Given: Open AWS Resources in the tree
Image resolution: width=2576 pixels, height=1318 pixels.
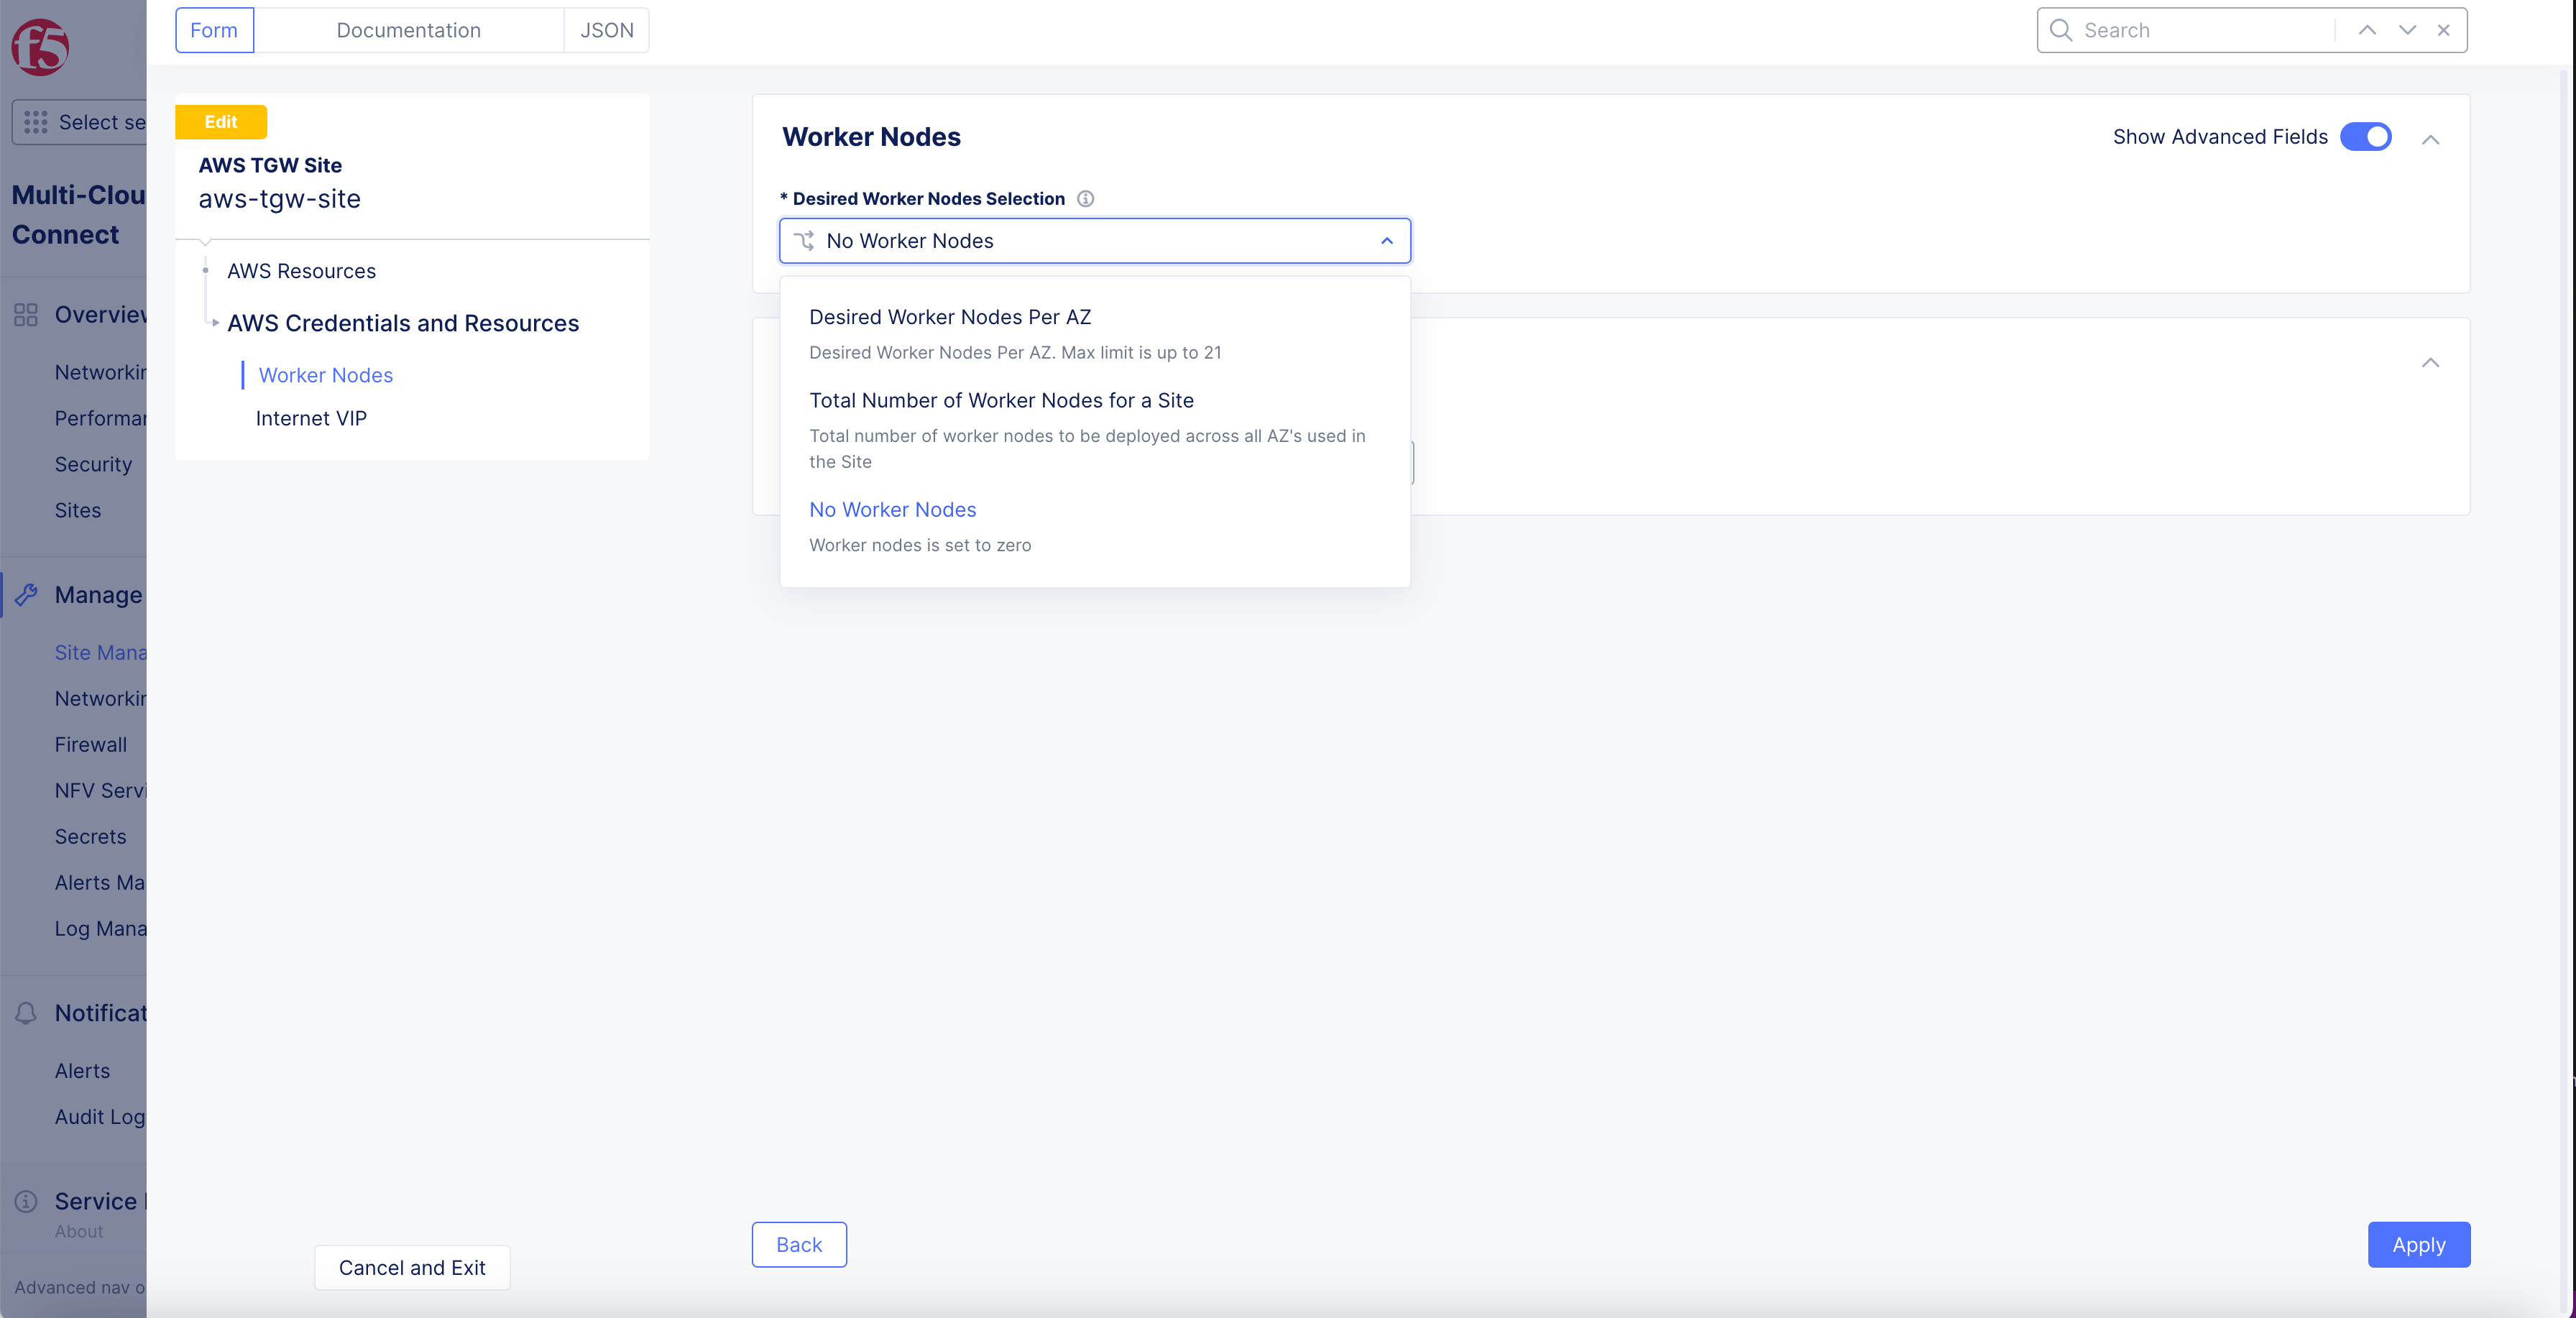Looking at the screenshot, I should coord(301,271).
